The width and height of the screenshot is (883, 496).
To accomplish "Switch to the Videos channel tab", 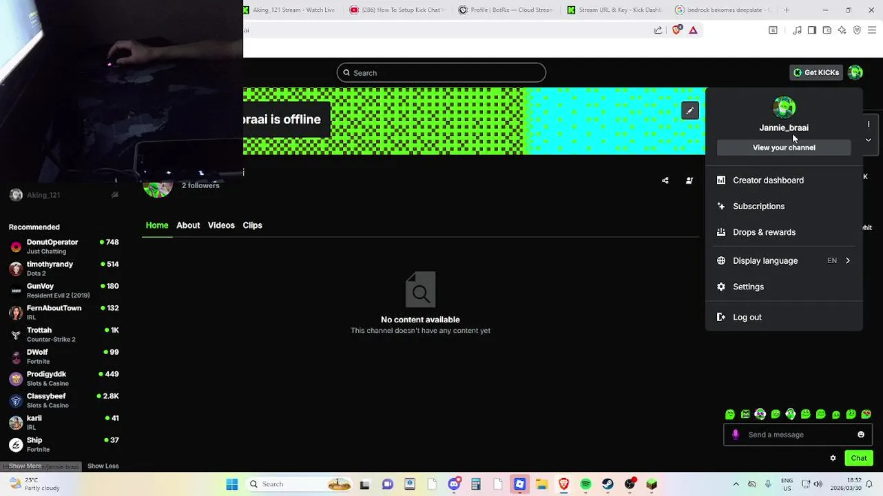I will point(221,225).
